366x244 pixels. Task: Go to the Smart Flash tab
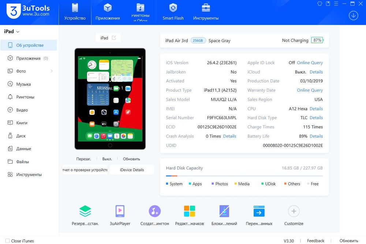173,12
